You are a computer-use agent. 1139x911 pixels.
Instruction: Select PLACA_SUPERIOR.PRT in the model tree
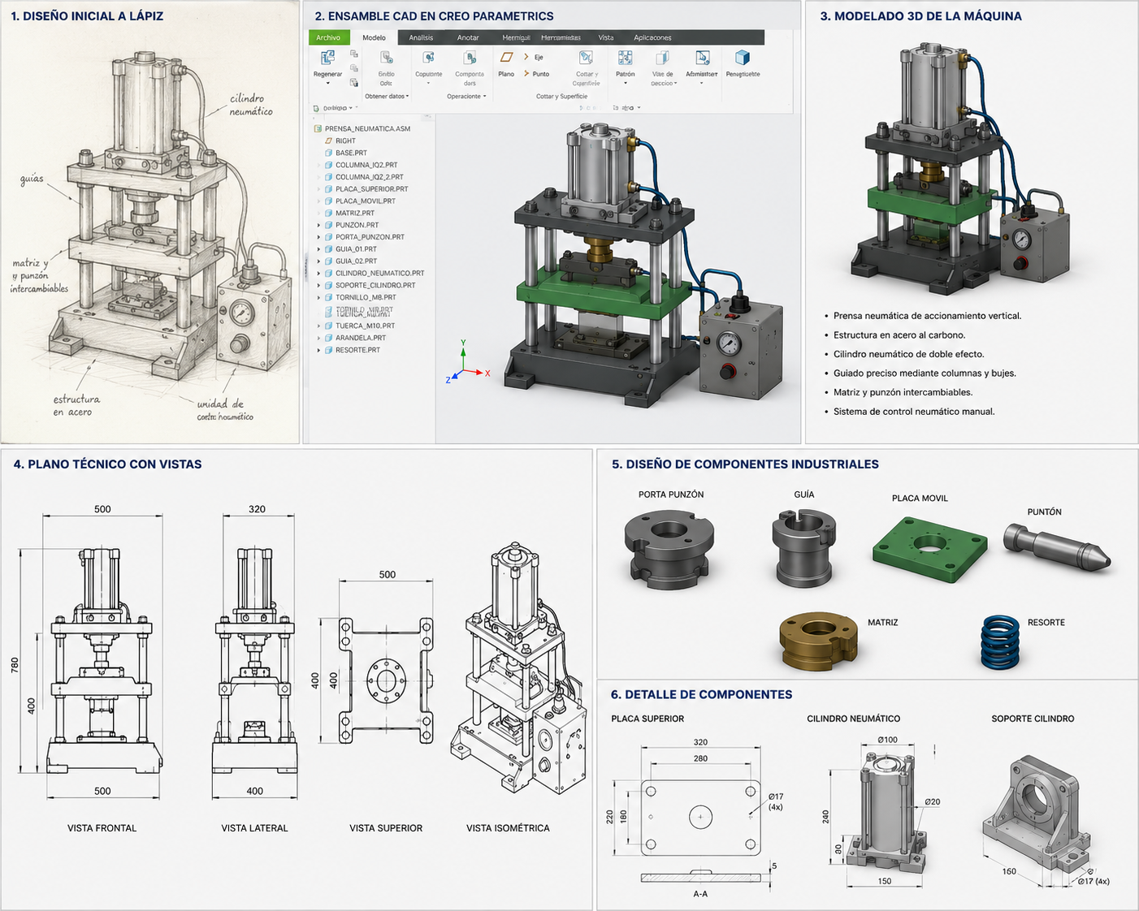pyautogui.click(x=372, y=189)
